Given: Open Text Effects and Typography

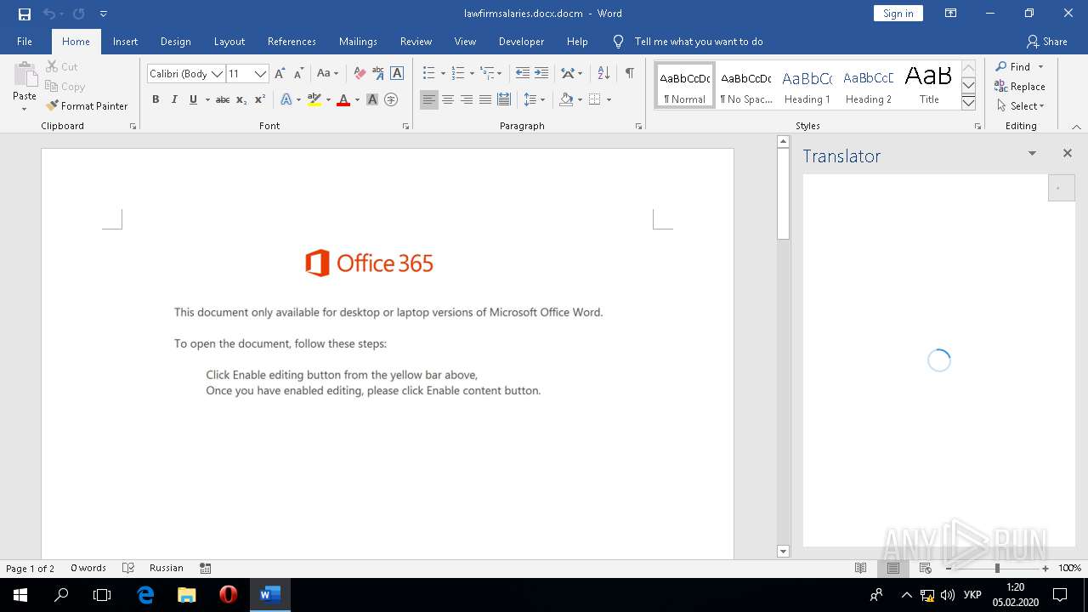Looking at the screenshot, I should 286,99.
